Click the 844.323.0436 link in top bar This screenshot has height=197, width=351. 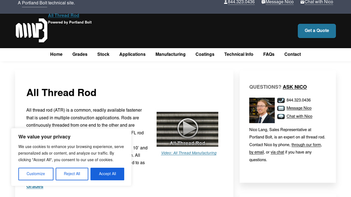pos(241,2)
